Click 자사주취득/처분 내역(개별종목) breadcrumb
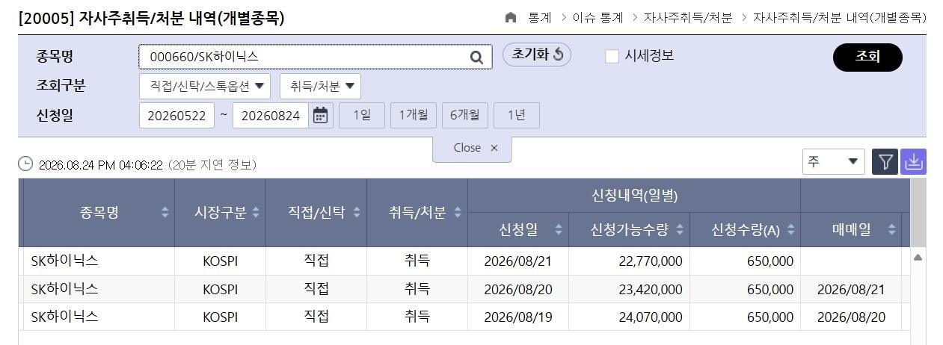Screen dimensions: 943x345 (x=839, y=17)
